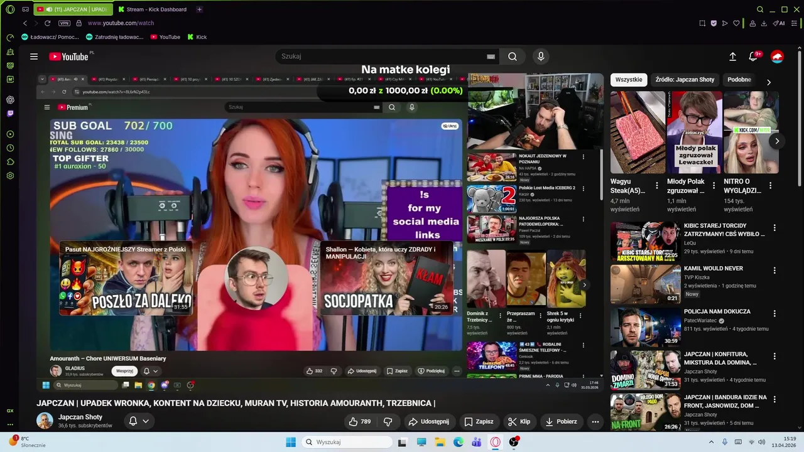The image size is (804, 452).
Task: Open Easy Setup sliders icon
Action: click(794, 23)
